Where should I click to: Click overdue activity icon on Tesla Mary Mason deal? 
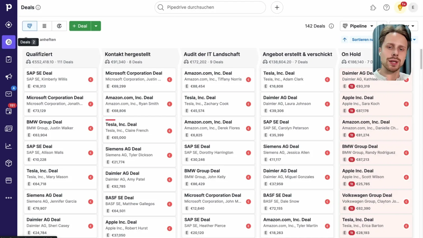(91, 177)
